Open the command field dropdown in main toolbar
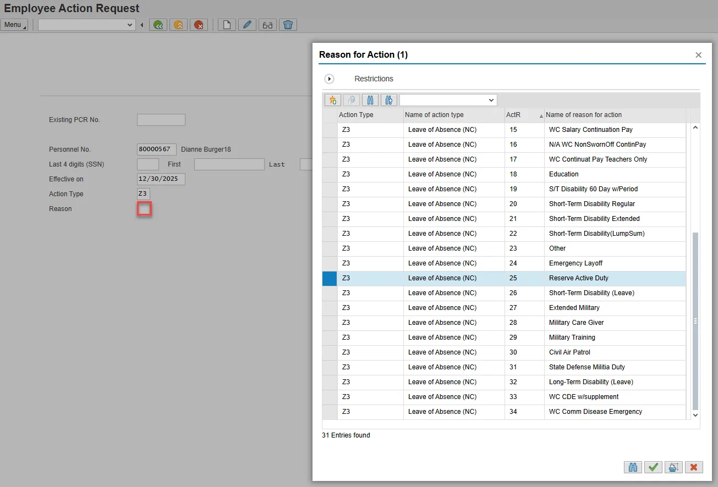 (130, 25)
